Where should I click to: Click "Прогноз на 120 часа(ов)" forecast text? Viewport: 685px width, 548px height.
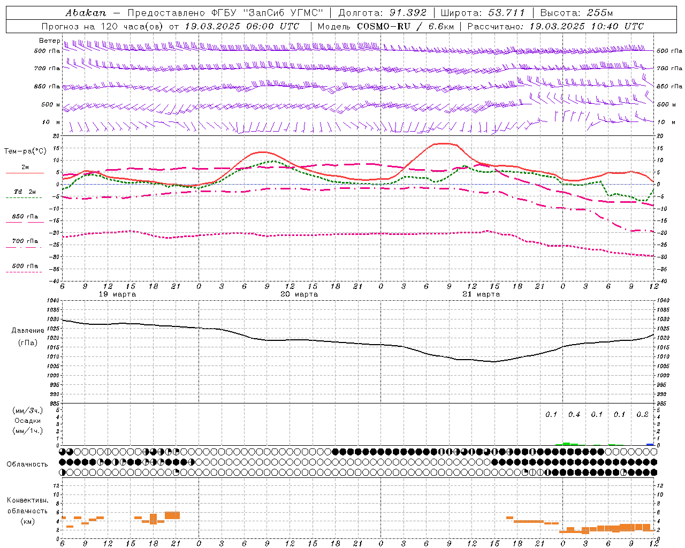(103, 26)
